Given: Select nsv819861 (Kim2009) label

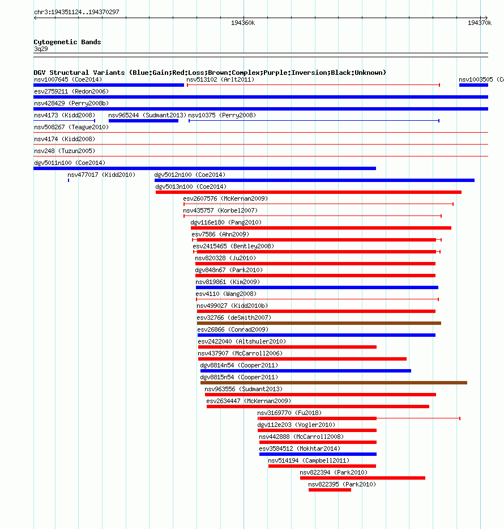Looking at the screenshot, I should pyautogui.click(x=228, y=282).
